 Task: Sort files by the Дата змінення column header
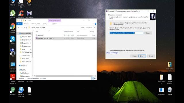(68, 32)
